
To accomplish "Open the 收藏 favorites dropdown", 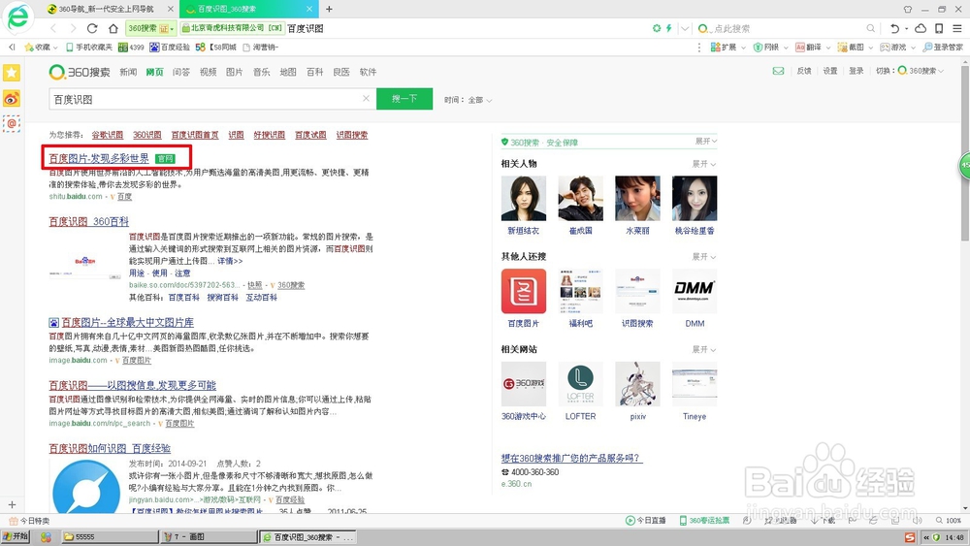I will click(x=41, y=47).
